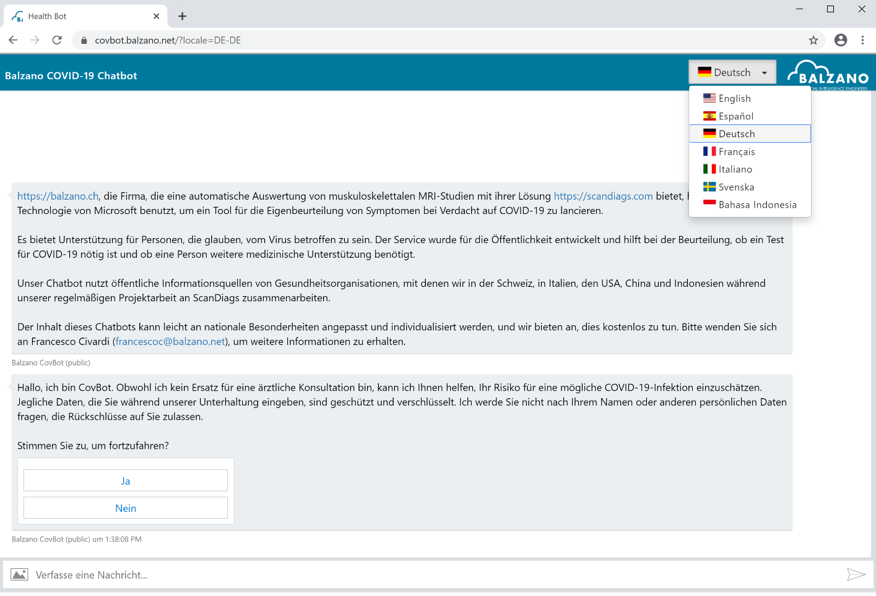876x596 pixels.
Task: Send the message with the arrow icon
Action: click(x=856, y=574)
